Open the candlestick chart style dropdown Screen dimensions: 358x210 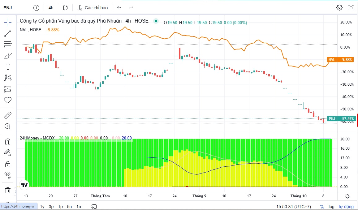click(x=65, y=8)
